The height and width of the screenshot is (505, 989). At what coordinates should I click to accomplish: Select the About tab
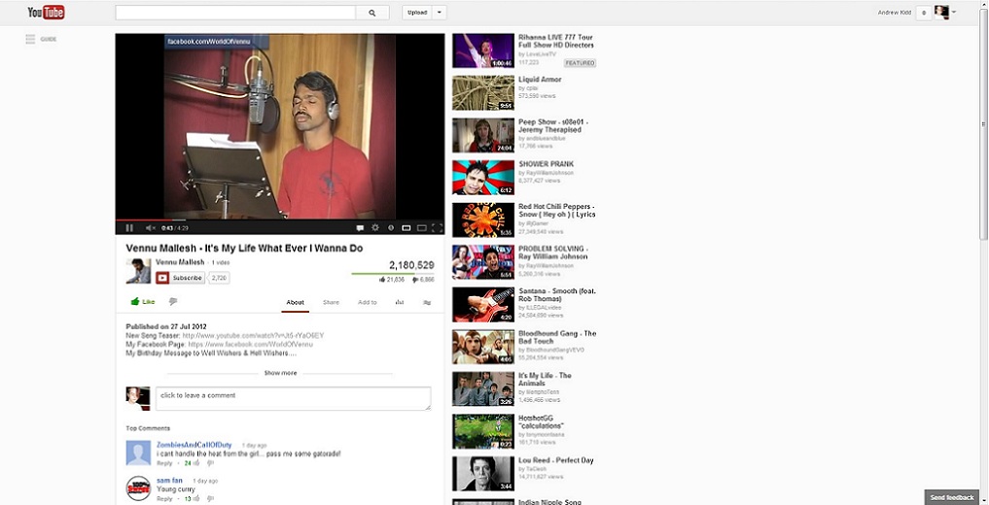pos(296,302)
